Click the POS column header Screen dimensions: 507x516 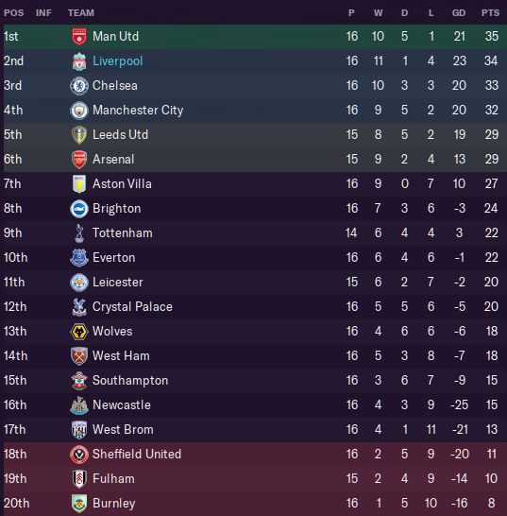pos(14,13)
